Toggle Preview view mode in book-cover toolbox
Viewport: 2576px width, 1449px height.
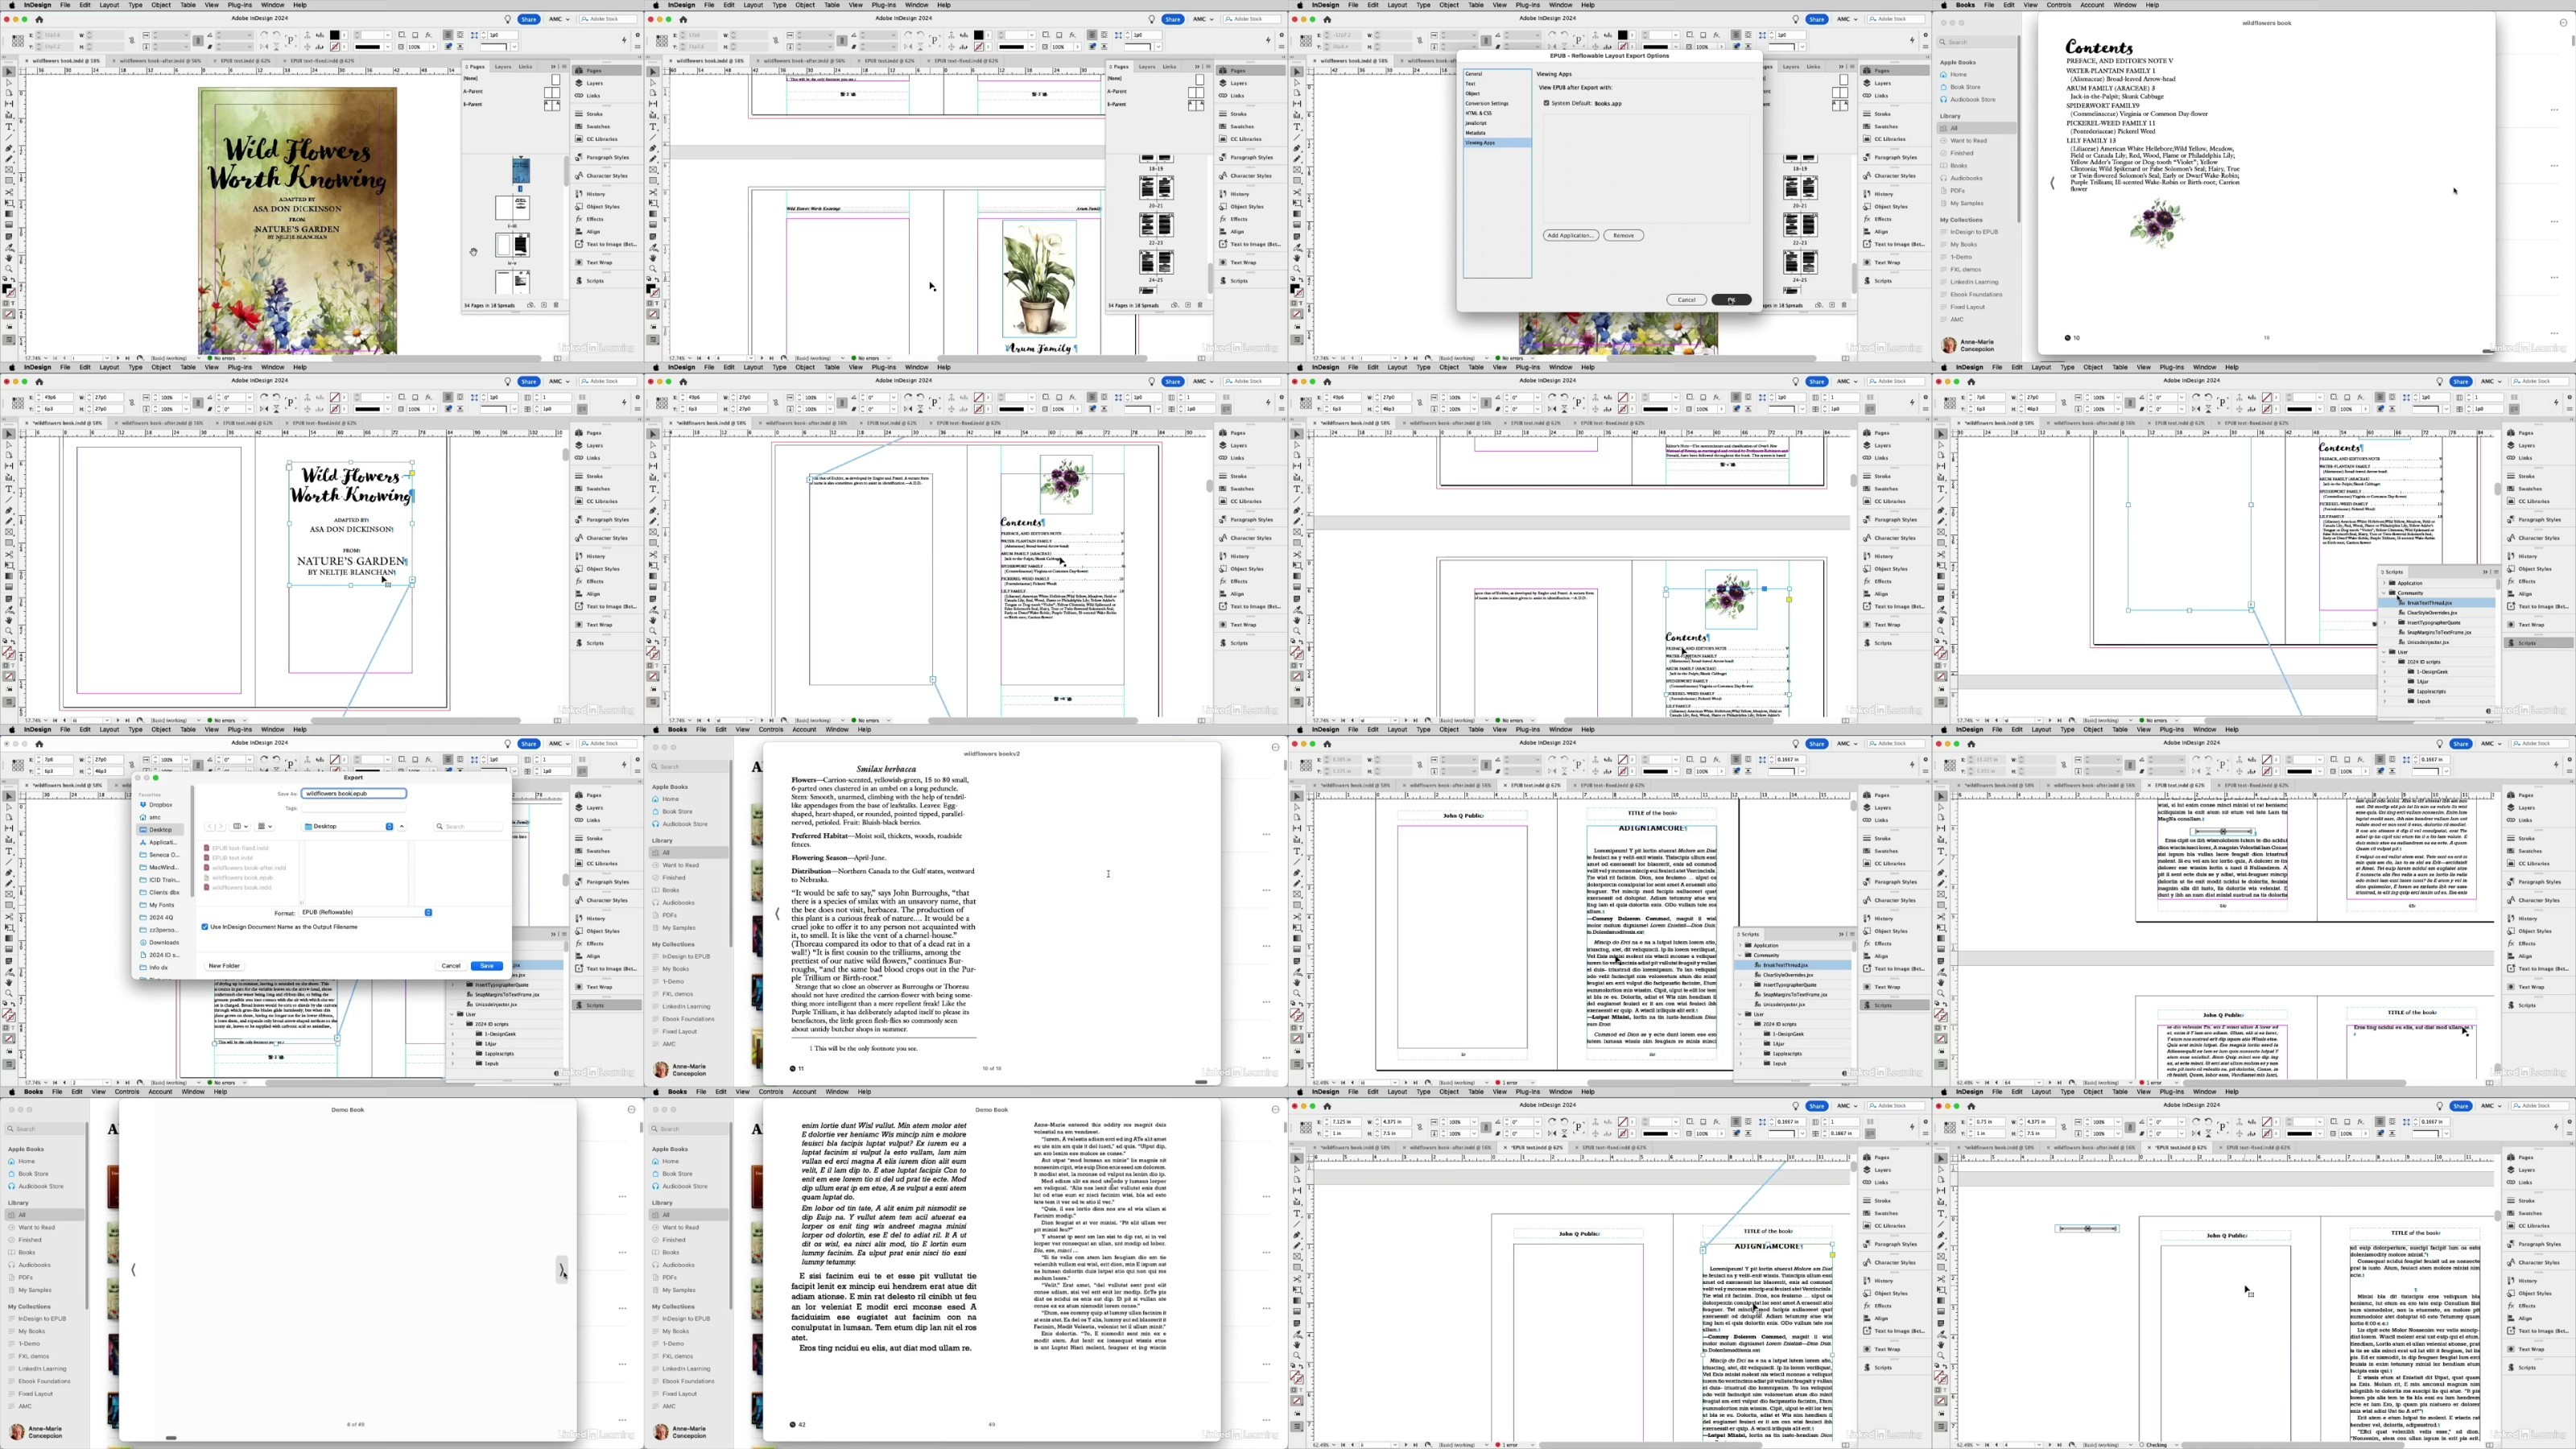tap(9, 340)
